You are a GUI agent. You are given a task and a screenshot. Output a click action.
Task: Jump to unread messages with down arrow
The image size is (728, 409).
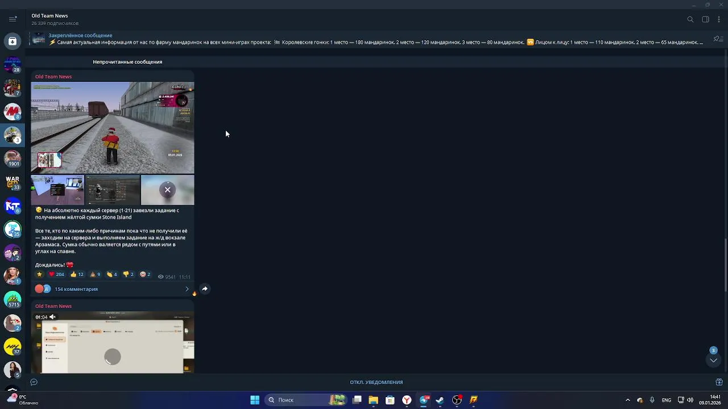[713, 360]
